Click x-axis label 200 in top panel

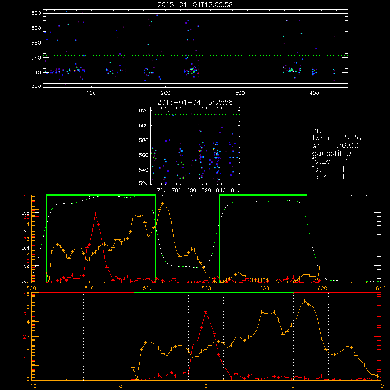coord(165,93)
